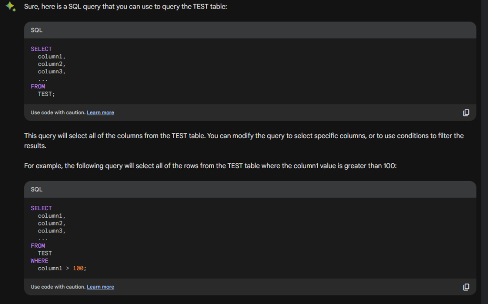Click 'Use code with caution' under first block

click(x=58, y=112)
